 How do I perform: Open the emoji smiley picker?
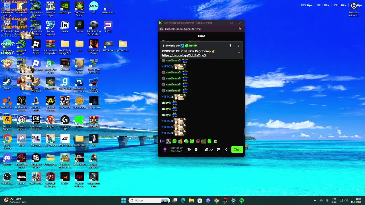coord(196,149)
